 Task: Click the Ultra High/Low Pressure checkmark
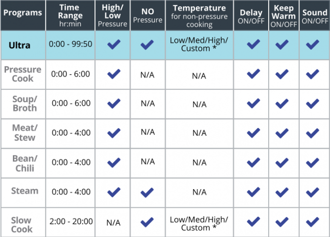tap(114, 44)
